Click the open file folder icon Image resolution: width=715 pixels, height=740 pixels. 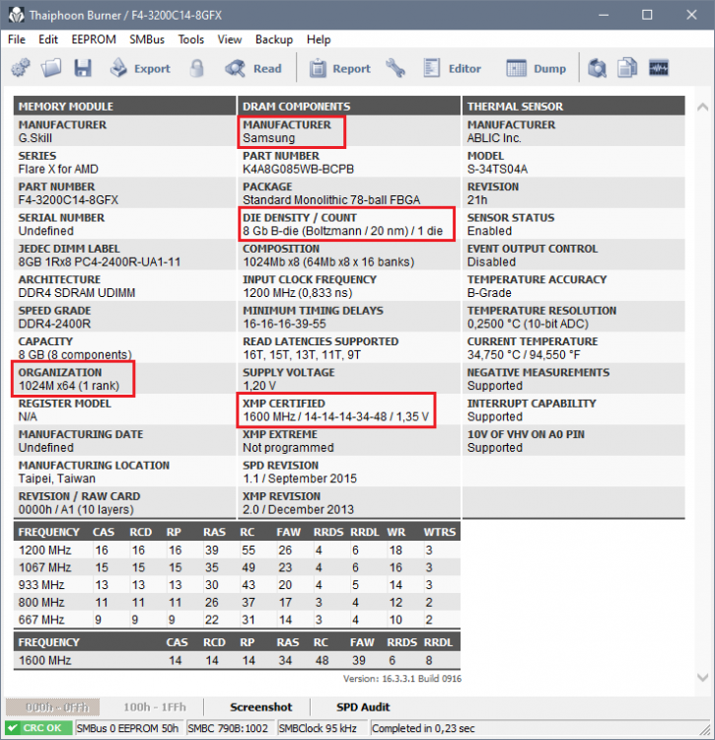coord(51,68)
